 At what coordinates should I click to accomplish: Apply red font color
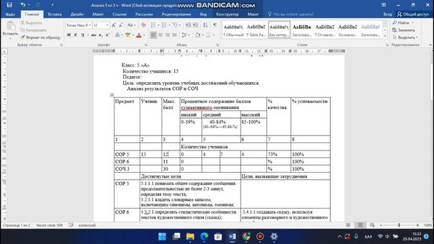click(139, 35)
